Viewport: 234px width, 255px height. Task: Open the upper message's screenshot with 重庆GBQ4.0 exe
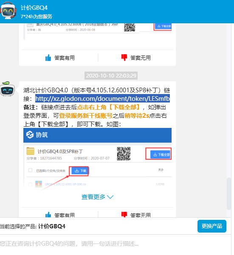tap(98, 31)
